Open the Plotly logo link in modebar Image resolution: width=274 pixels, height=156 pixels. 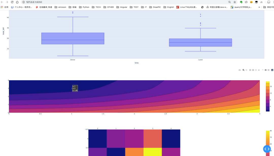[272, 70]
